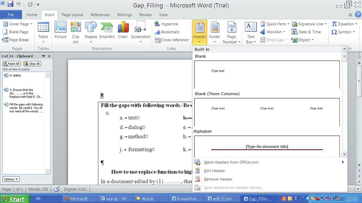Expand the Shapes gallery
The image size is (362, 203).
point(91,32)
